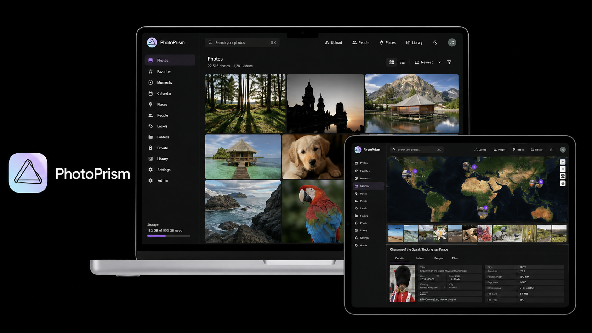
Task: Open Library in the tablet top bar
Action: [537, 150]
